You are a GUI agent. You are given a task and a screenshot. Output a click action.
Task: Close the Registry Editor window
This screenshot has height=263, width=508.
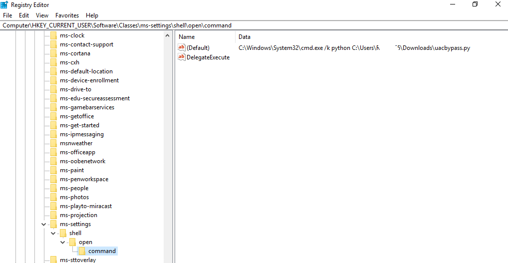498,4
